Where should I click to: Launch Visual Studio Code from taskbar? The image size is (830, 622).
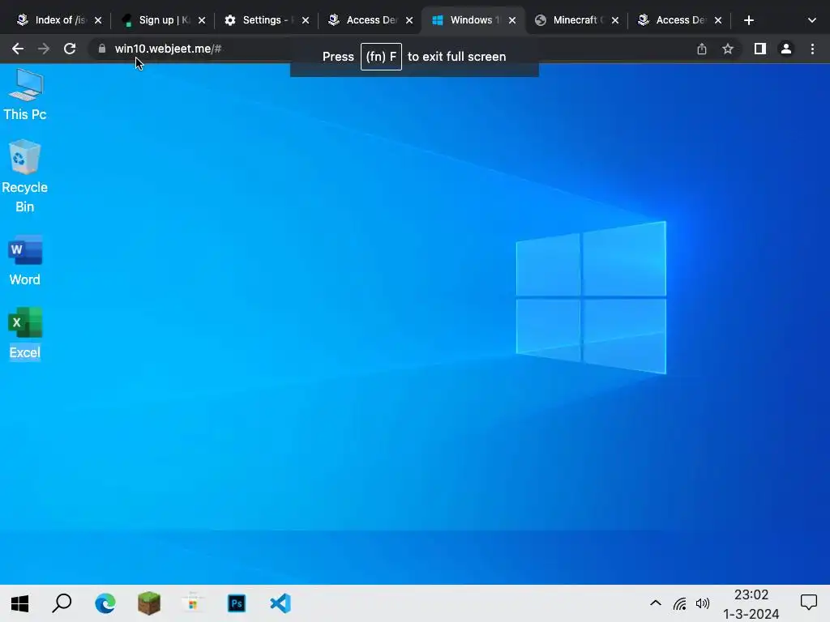tap(280, 603)
